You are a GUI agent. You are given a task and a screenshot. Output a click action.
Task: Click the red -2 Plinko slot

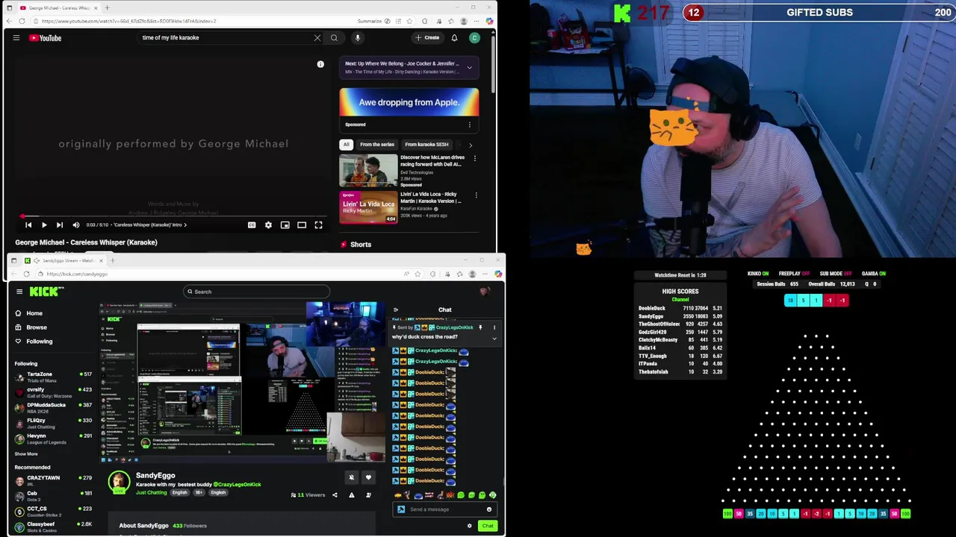(816, 514)
